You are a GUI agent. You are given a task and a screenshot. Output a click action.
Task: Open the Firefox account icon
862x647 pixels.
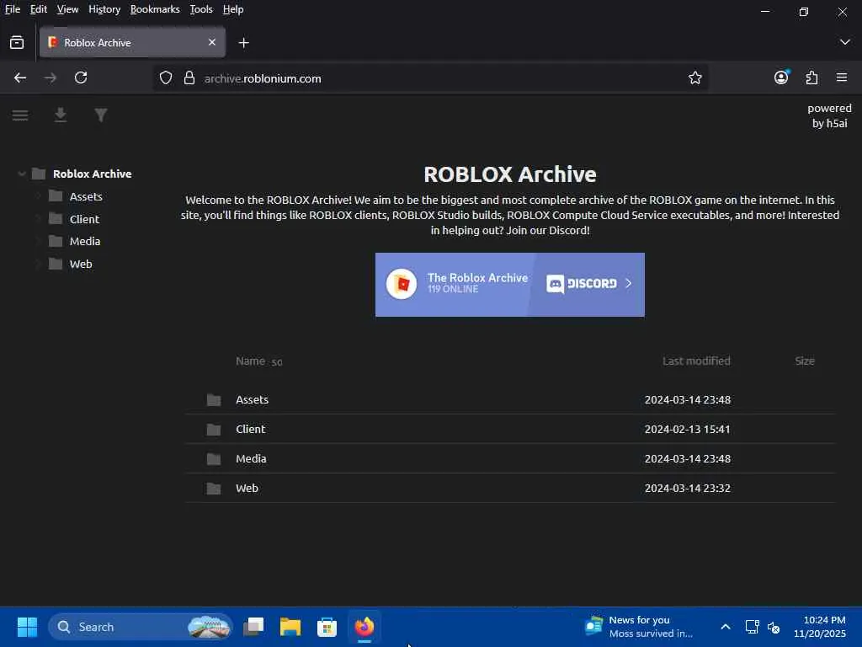click(x=781, y=78)
